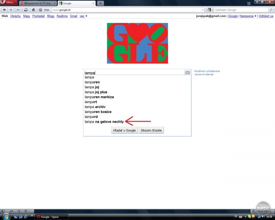
Task: Click the 16:58 system clock
Action: coord(269,217)
